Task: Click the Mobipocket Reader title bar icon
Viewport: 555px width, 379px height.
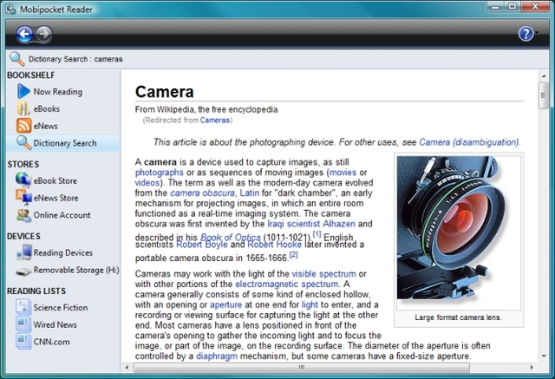Action: (11, 9)
